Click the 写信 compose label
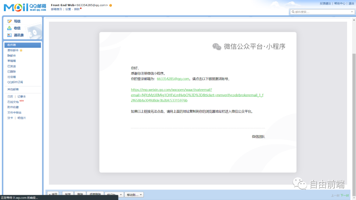 (x=17, y=21)
